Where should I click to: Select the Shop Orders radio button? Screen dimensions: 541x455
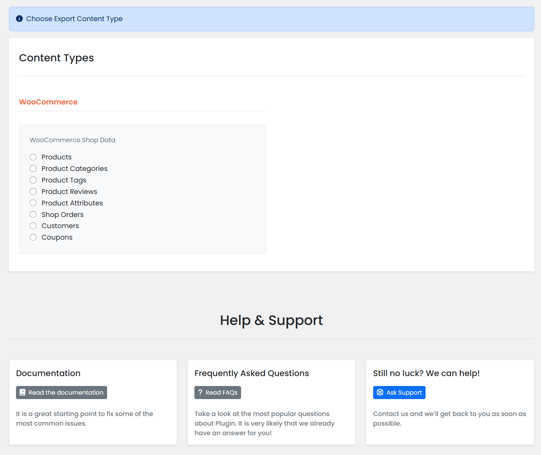pos(33,214)
